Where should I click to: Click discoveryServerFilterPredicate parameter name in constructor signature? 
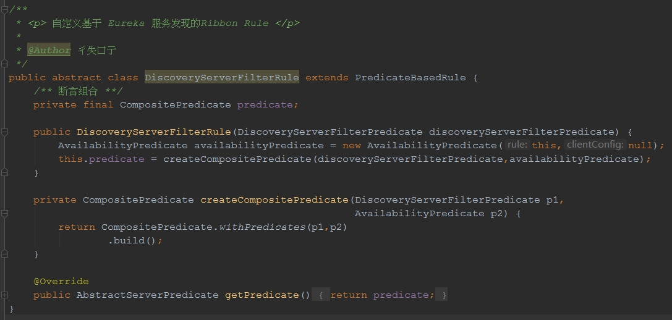pos(522,132)
